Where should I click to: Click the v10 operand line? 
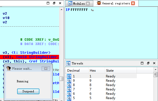tap(6, 18)
